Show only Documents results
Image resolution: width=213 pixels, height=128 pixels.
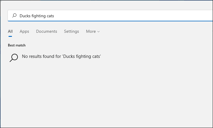(47, 32)
